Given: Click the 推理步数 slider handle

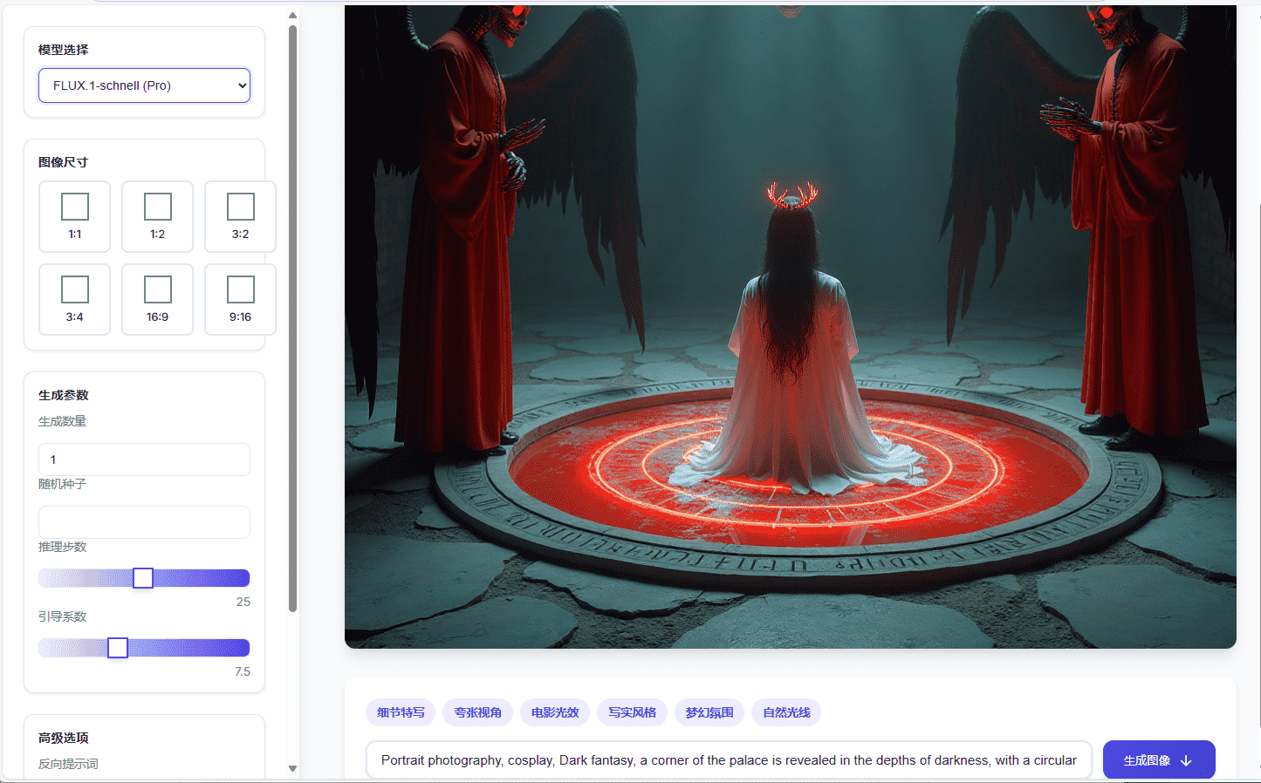Looking at the screenshot, I should point(143,578).
